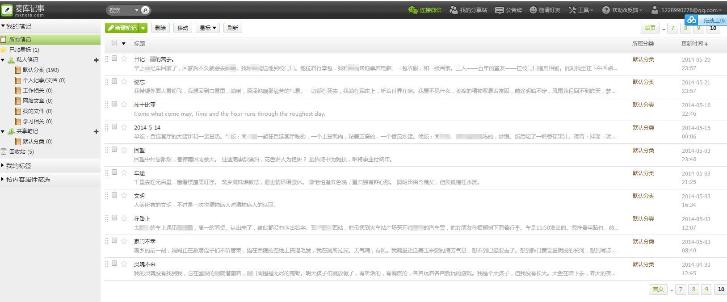Click the 删除 button
Viewport: 727px width, 302px height.
click(x=160, y=28)
